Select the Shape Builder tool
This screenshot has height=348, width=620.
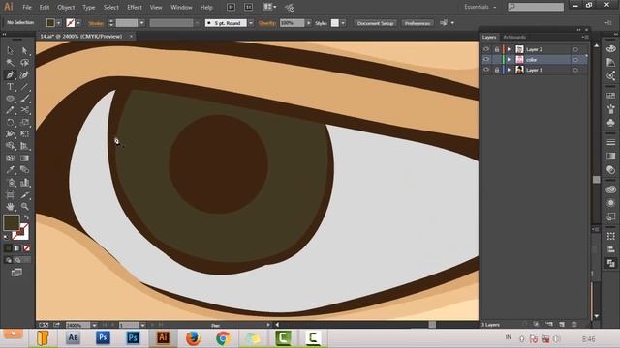pos(11,146)
